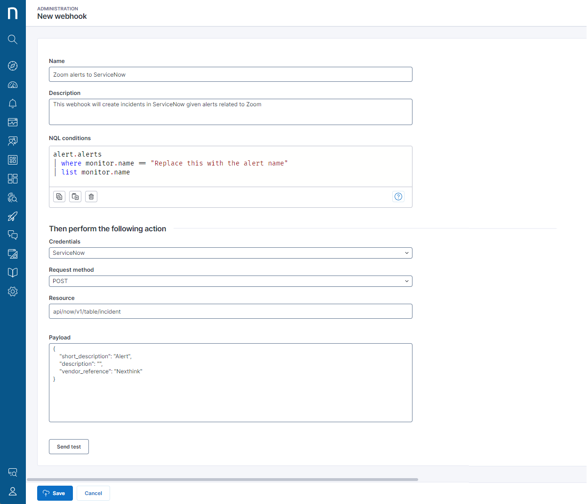Click the Send test button

pyautogui.click(x=69, y=446)
